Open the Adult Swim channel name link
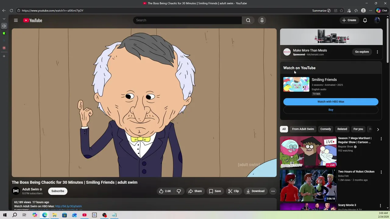 pos(30,189)
